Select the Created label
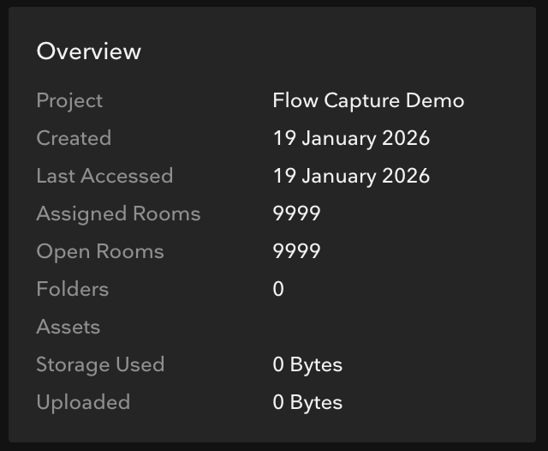This screenshot has width=548, height=451. (74, 138)
